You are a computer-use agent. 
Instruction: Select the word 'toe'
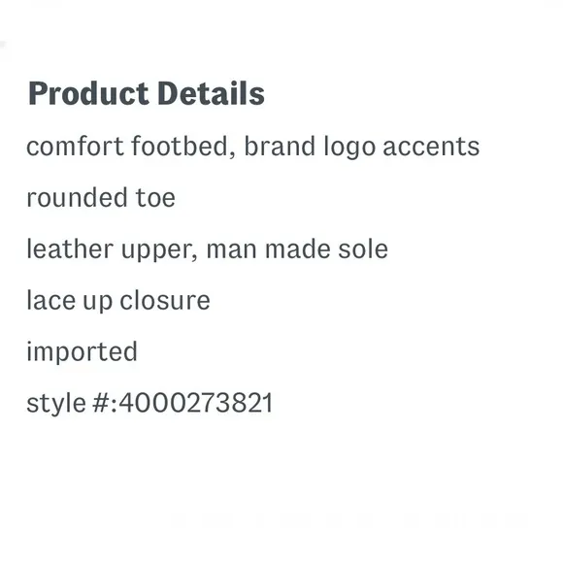[155, 198]
